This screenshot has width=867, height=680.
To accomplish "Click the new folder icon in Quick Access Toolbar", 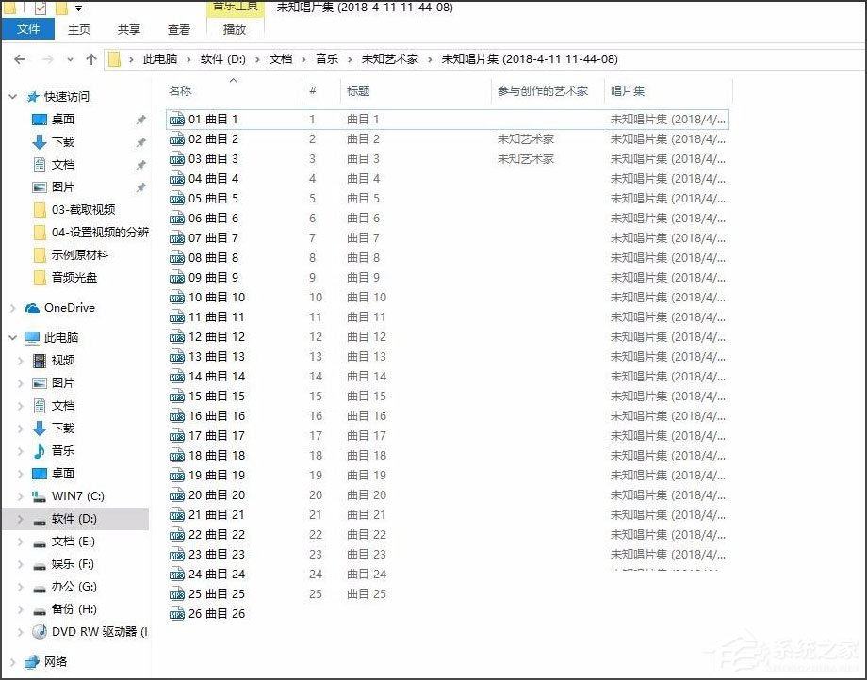I will (61, 8).
